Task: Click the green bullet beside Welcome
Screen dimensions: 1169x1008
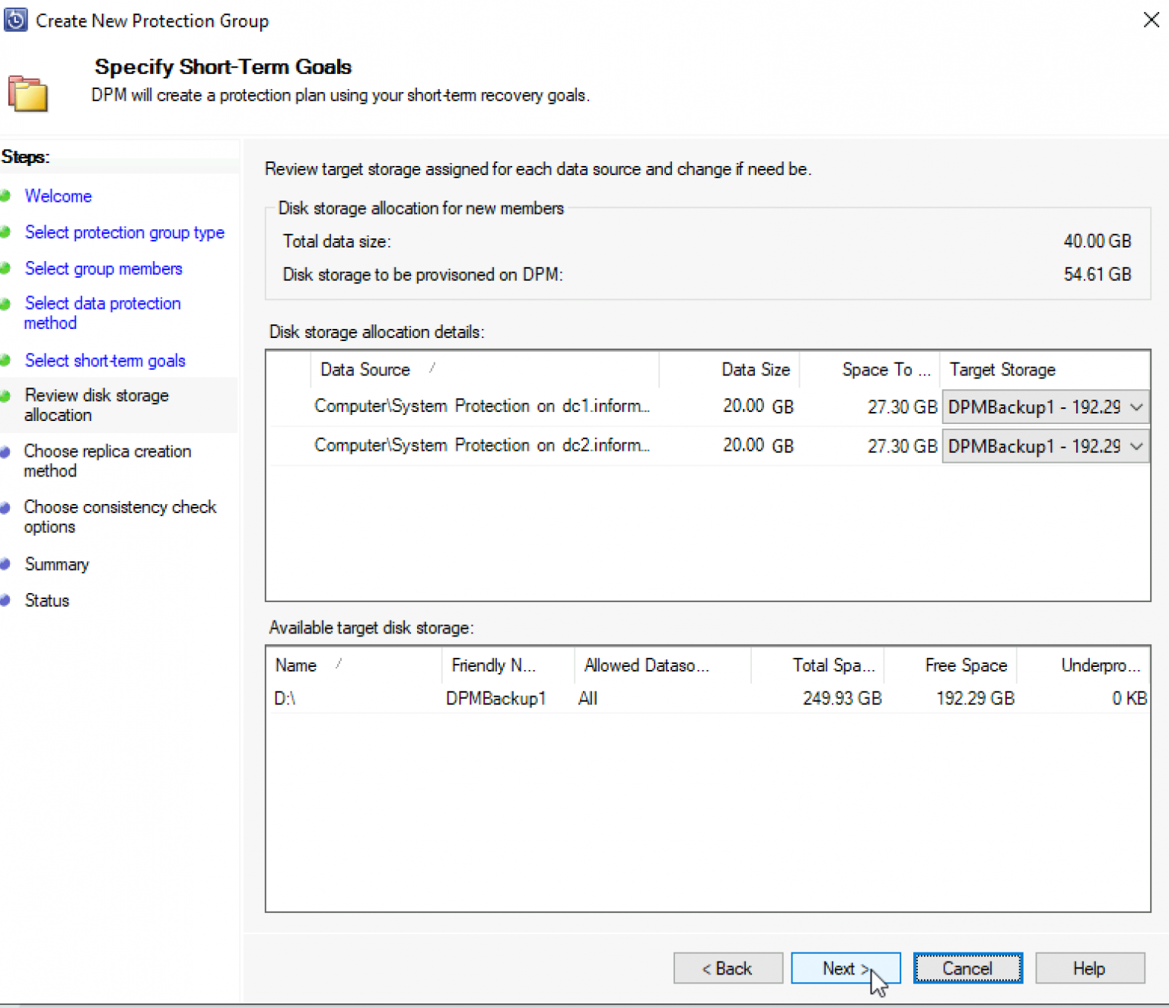Action: point(6,196)
